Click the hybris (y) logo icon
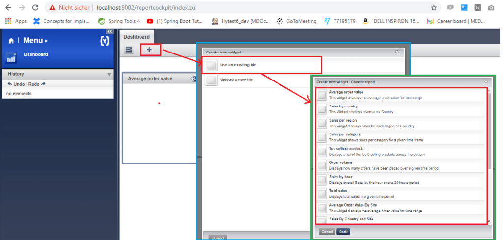 point(104,41)
